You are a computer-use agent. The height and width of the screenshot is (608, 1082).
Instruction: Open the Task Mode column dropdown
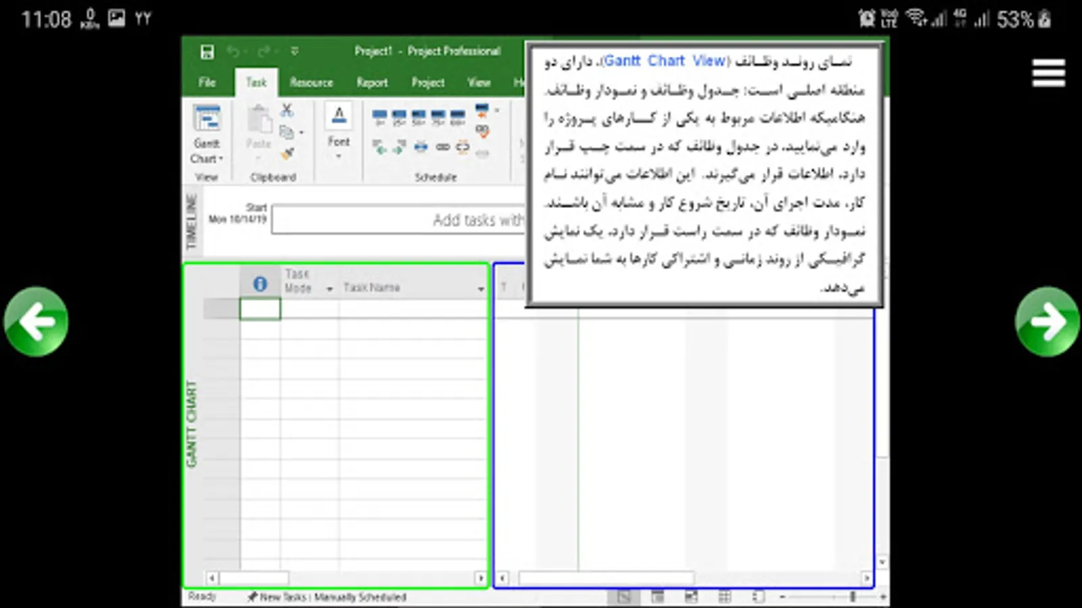(x=329, y=289)
